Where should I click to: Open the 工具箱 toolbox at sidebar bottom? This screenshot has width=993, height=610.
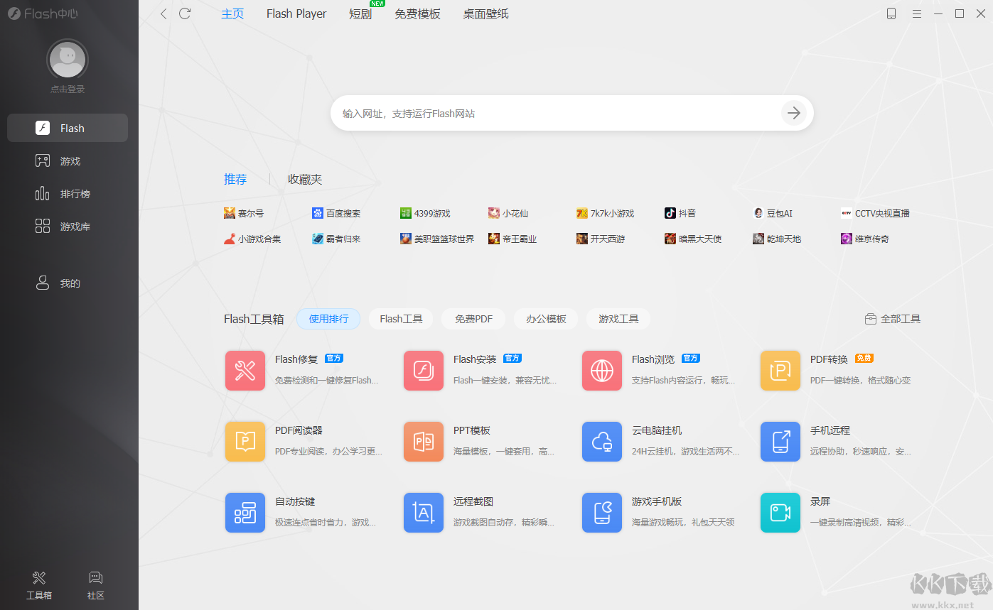pyautogui.click(x=39, y=585)
